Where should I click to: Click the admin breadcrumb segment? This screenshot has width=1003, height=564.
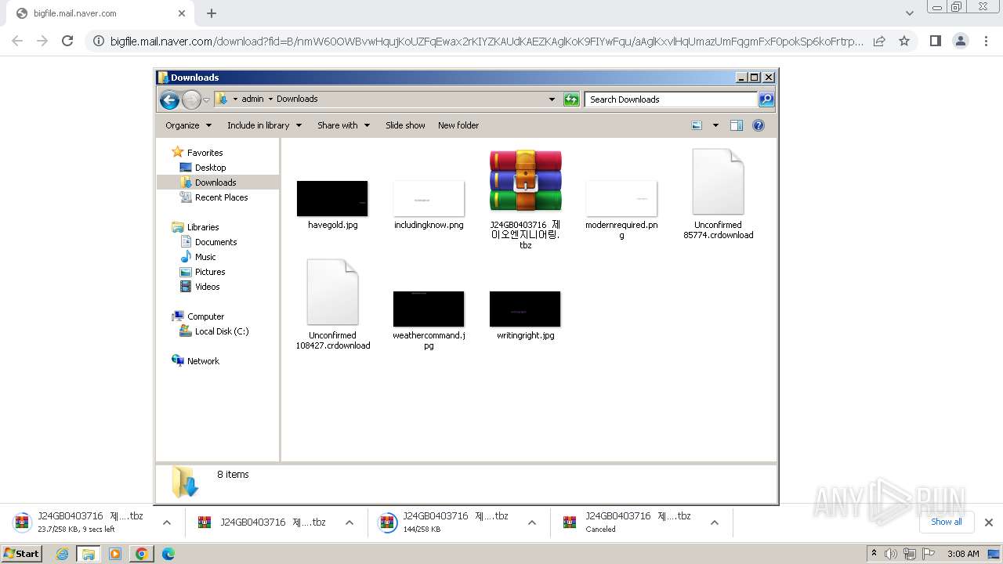click(252, 99)
